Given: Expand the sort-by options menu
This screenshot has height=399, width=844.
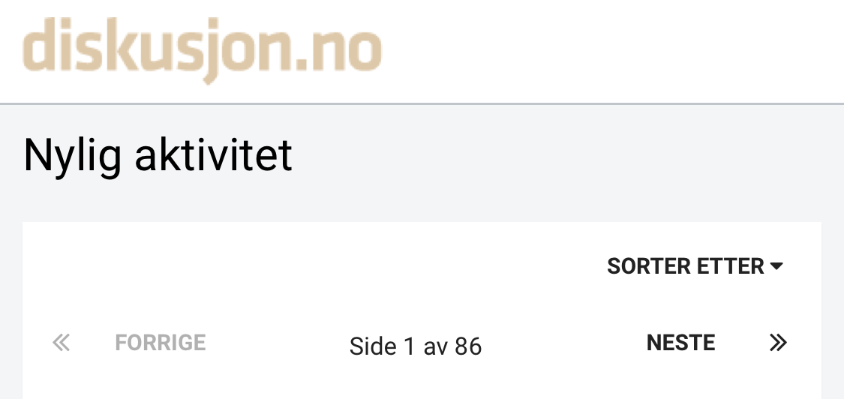Looking at the screenshot, I should click(x=694, y=266).
